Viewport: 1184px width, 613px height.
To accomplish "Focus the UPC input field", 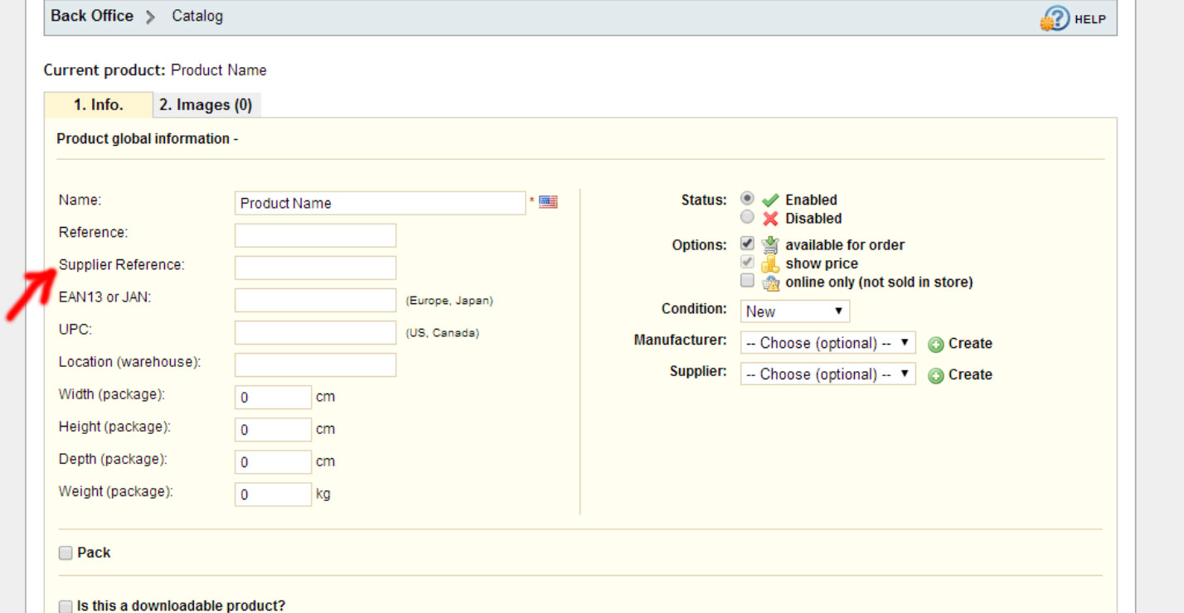I will point(315,332).
